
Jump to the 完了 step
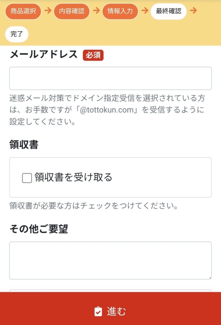pyautogui.click(x=17, y=34)
